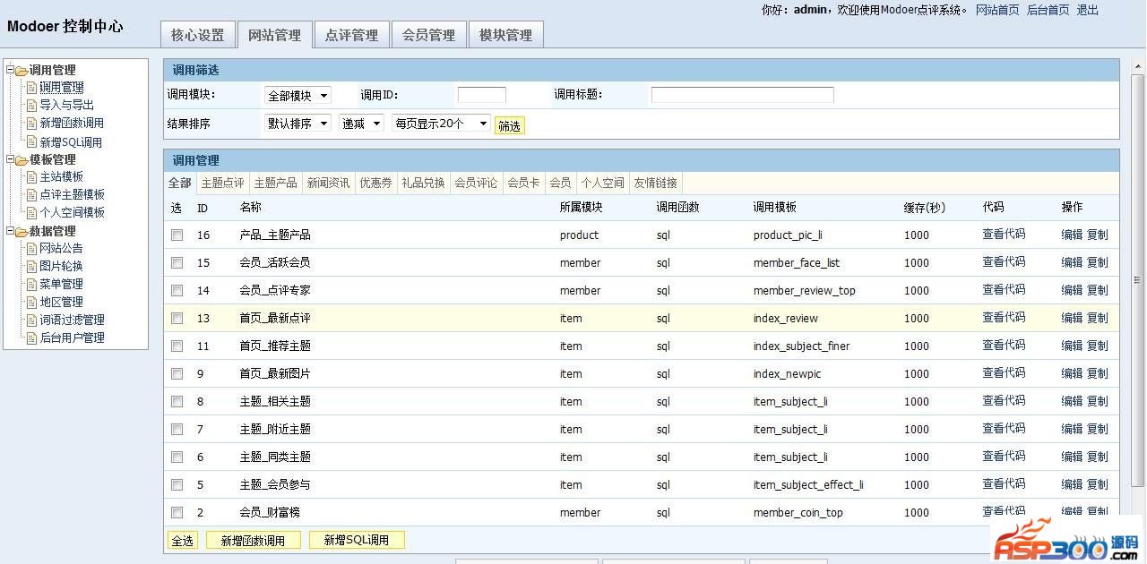Click the 调用标题 text input field
Image resolution: width=1147 pixels, height=564 pixels.
coord(742,95)
